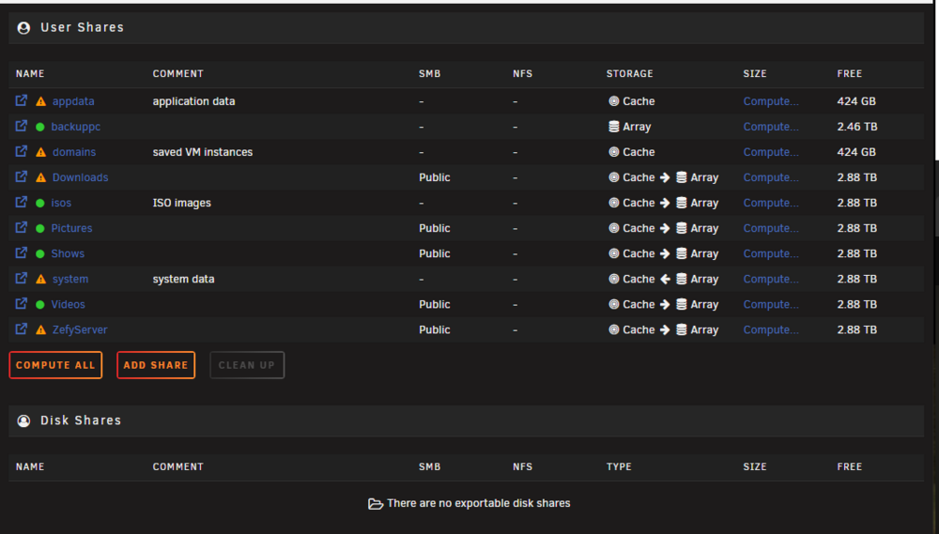Open the Downloads share settings

(x=80, y=177)
